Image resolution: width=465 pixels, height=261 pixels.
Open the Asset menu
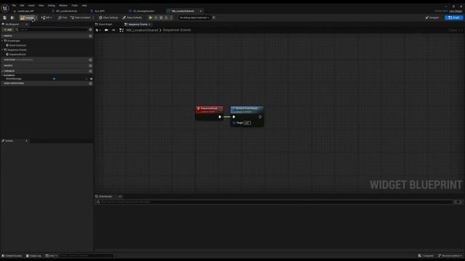coord(31,5)
